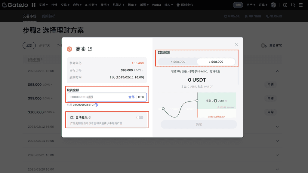Select the '< $98,000' payout scenario

178,62
